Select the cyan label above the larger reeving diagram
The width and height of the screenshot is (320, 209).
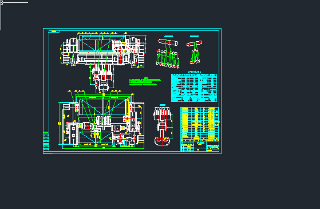click(168, 36)
